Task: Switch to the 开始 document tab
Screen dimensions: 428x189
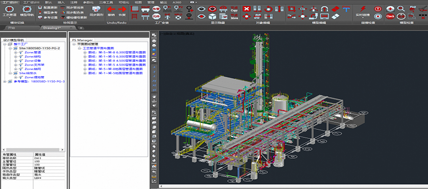Action: pos(12,28)
